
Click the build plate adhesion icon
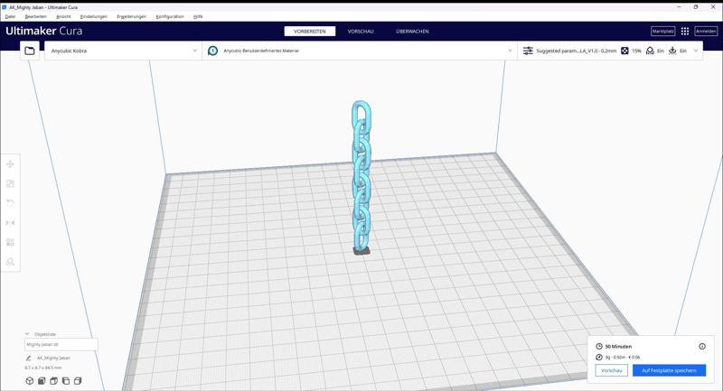(x=672, y=51)
